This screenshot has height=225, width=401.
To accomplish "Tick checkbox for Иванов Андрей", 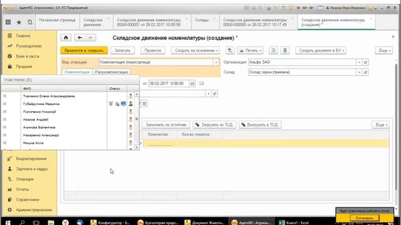I will (x=4, y=119).
